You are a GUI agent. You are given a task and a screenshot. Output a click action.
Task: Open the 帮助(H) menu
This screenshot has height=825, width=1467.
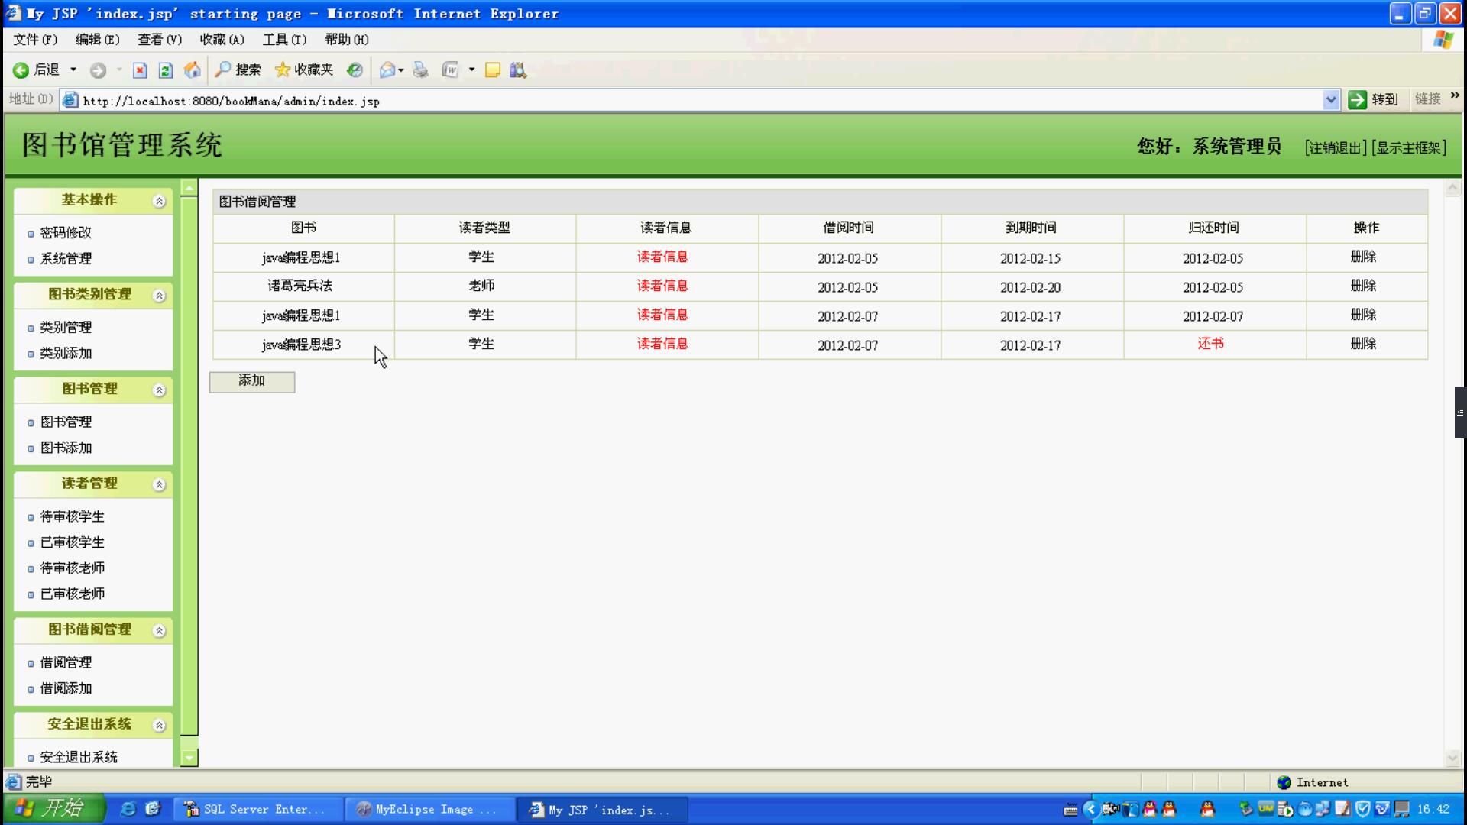coord(346,40)
